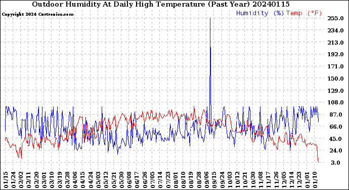Click the 234.0 y-axis value

tap(335, 30)
